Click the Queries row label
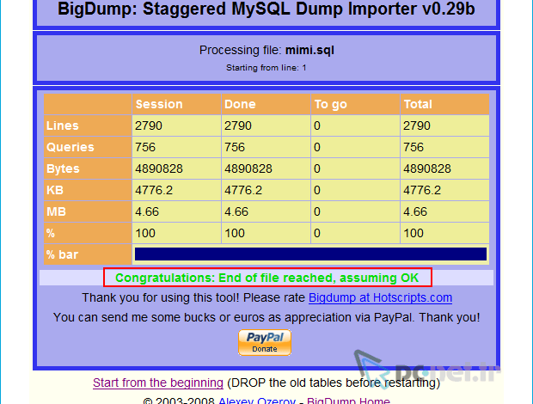533x404 pixels. click(x=70, y=147)
